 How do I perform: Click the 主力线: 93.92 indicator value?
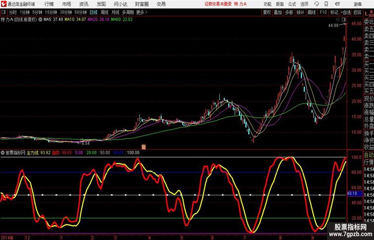coord(39,153)
